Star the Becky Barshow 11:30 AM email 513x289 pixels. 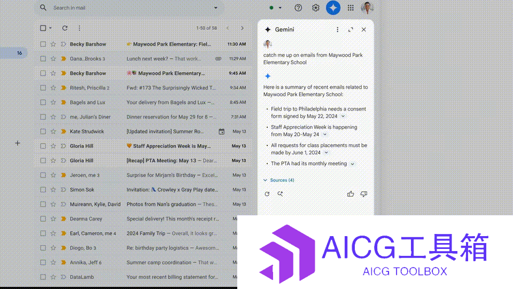click(x=53, y=44)
